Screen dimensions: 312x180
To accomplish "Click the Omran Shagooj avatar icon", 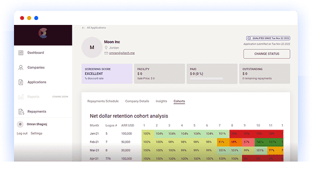I will pyautogui.click(x=20, y=124).
